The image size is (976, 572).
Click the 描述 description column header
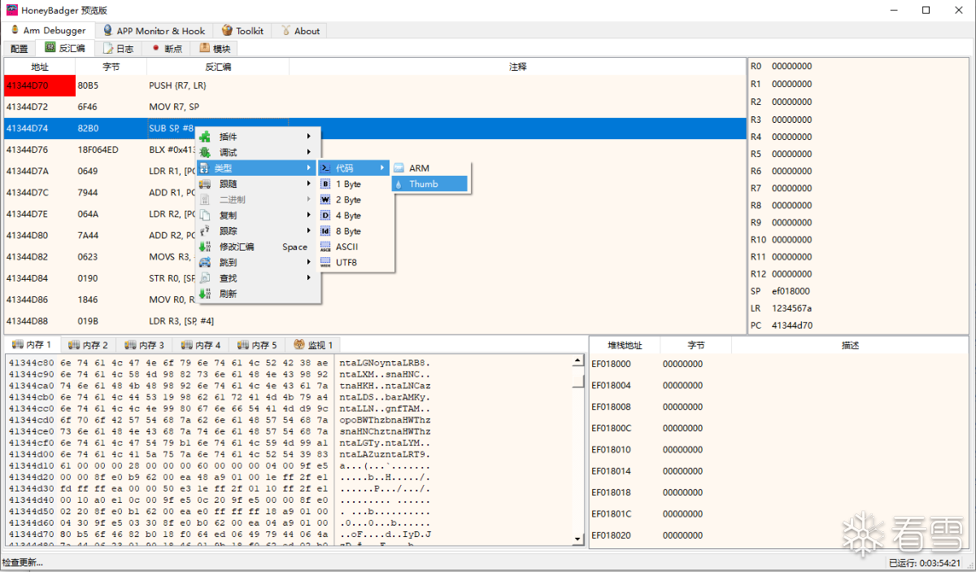850,346
